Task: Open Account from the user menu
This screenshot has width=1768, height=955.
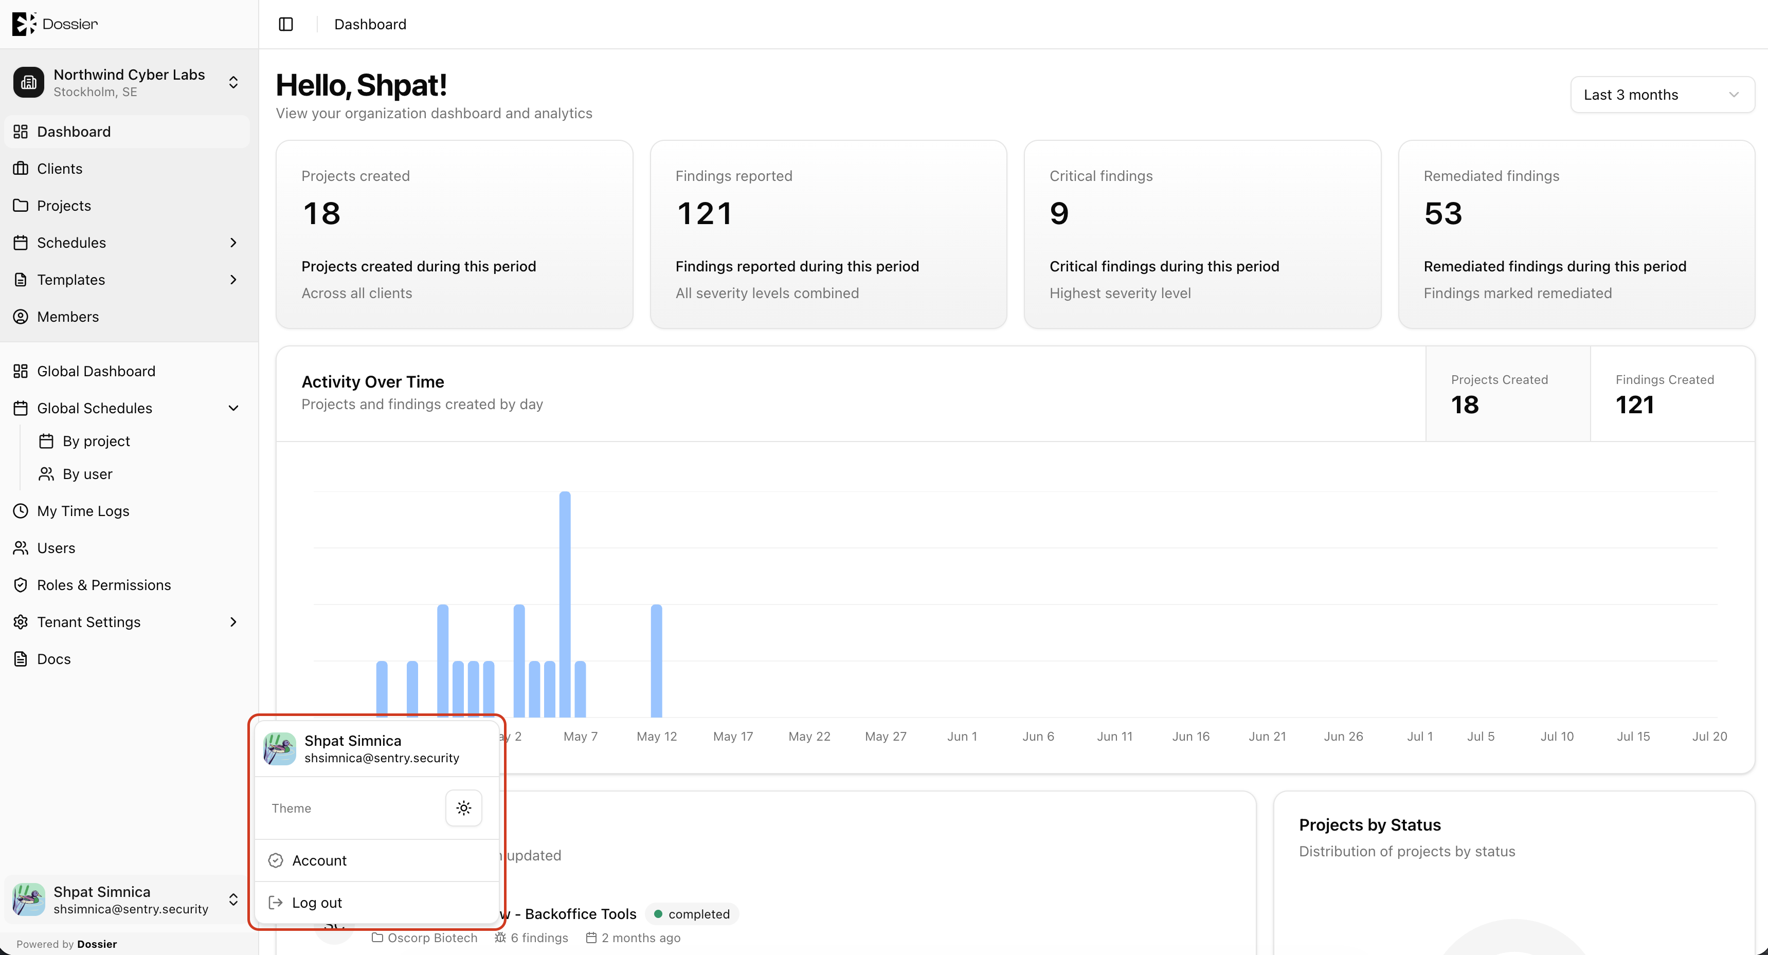Action: click(x=377, y=860)
